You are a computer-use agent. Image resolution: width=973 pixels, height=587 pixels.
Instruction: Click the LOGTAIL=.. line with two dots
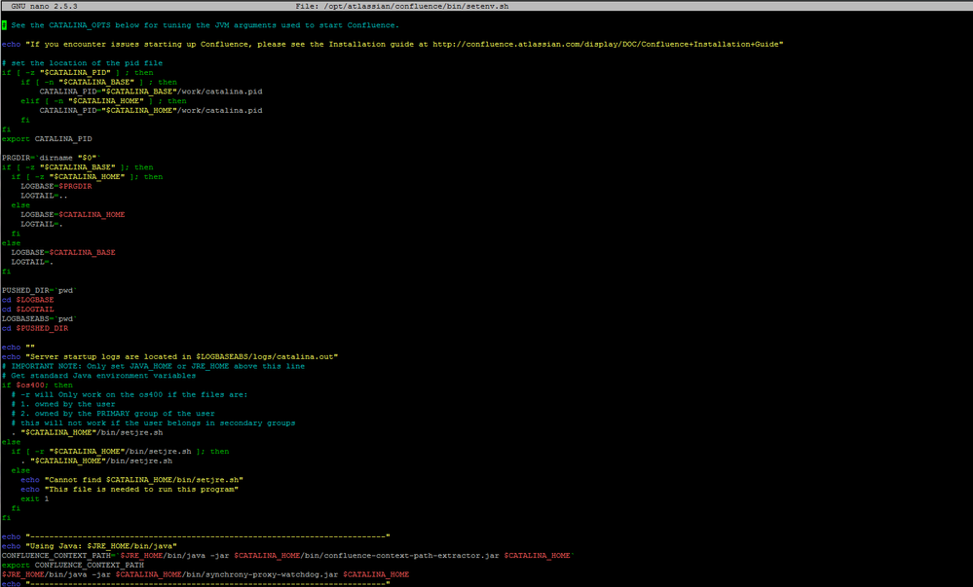tap(44, 196)
